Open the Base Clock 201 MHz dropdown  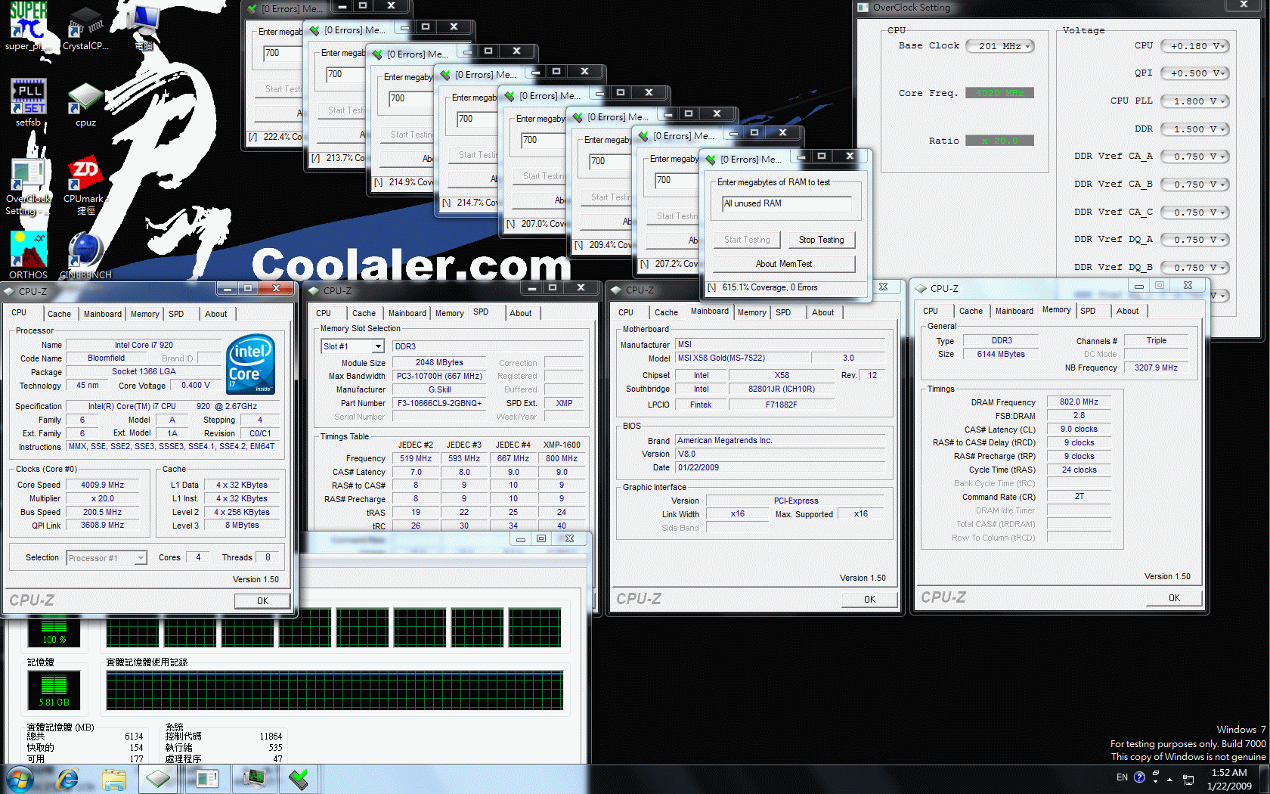point(1000,46)
